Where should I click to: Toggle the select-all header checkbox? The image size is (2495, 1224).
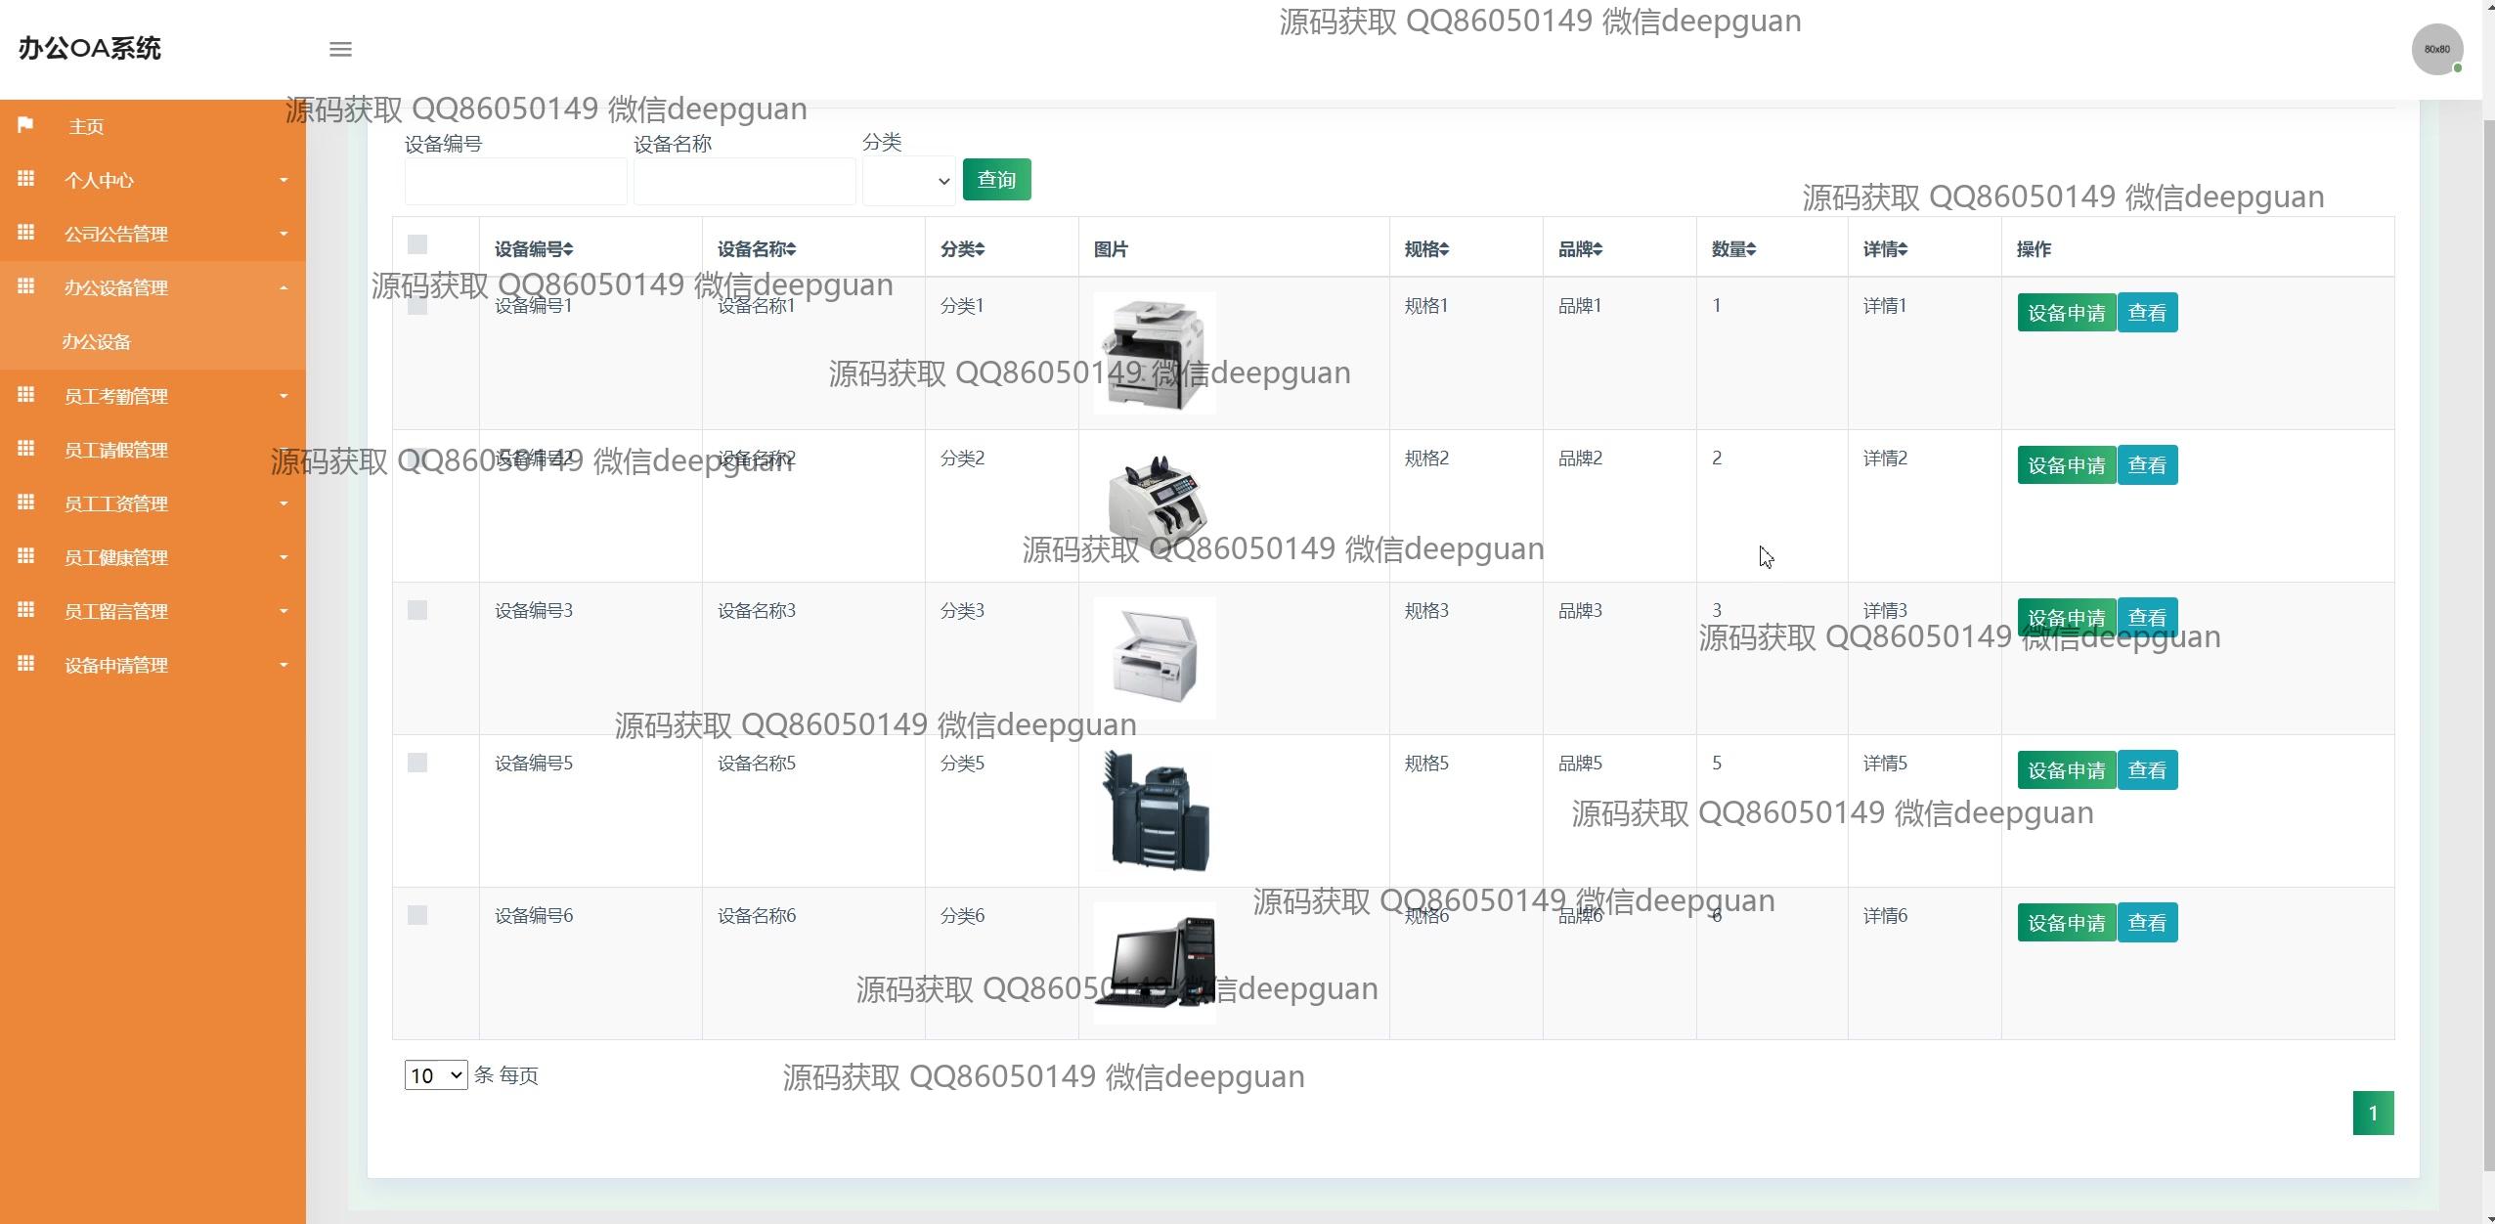[417, 244]
